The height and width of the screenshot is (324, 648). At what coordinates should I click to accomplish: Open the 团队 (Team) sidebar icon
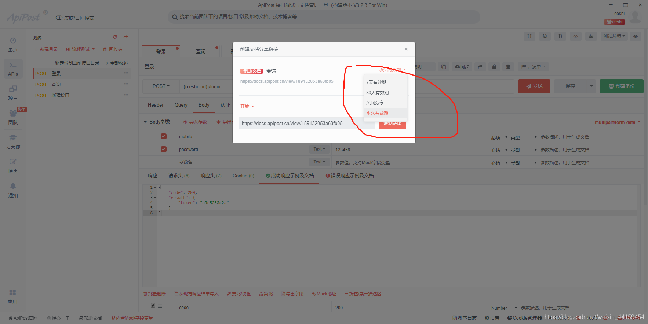tap(13, 117)
